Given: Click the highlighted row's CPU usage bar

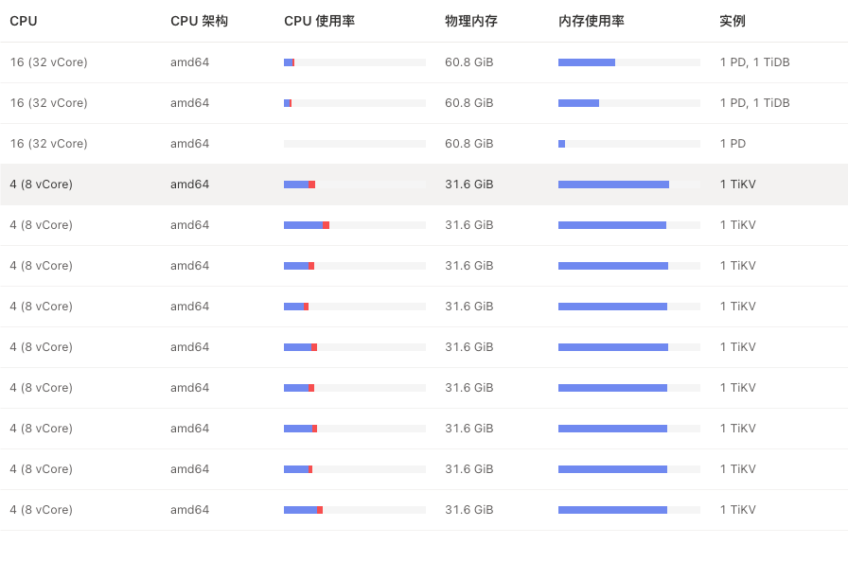Looking at the screenshot, I should point(354,184).
